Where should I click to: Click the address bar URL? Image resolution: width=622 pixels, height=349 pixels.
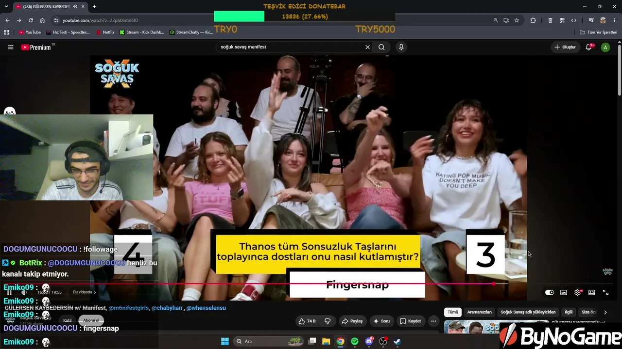coord(100,20)
